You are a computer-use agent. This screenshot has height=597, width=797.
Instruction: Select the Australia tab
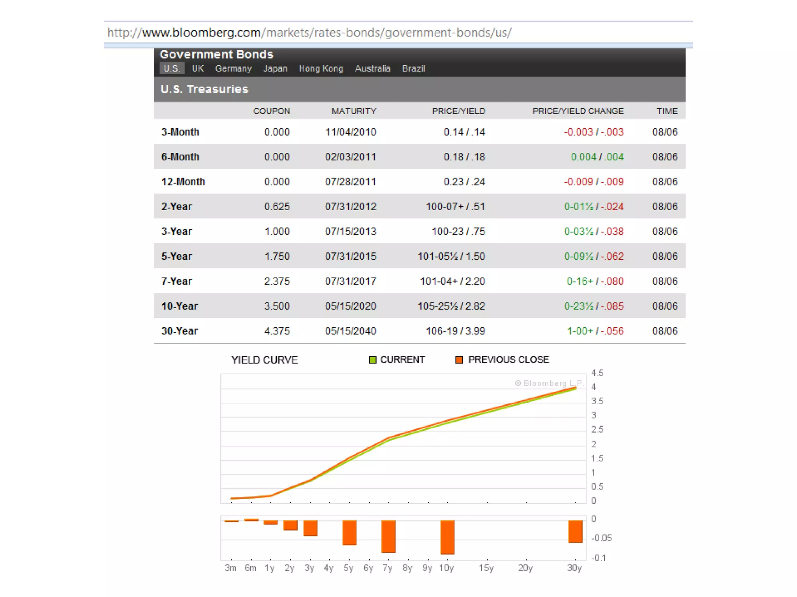tap(372, 68)
